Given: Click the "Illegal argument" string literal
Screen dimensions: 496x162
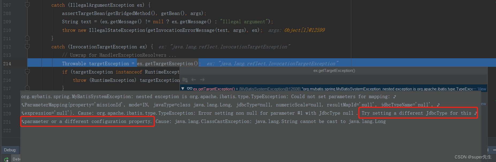Looking at the screenshot, I should pyautogui.click(x=244, y=22).
